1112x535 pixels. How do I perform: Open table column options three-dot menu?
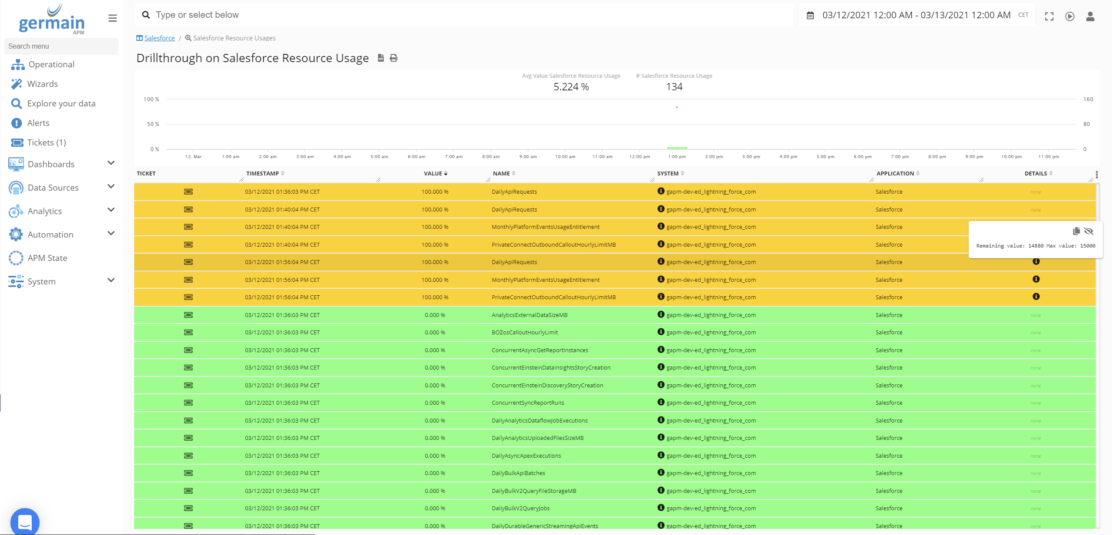[1096, 175]
